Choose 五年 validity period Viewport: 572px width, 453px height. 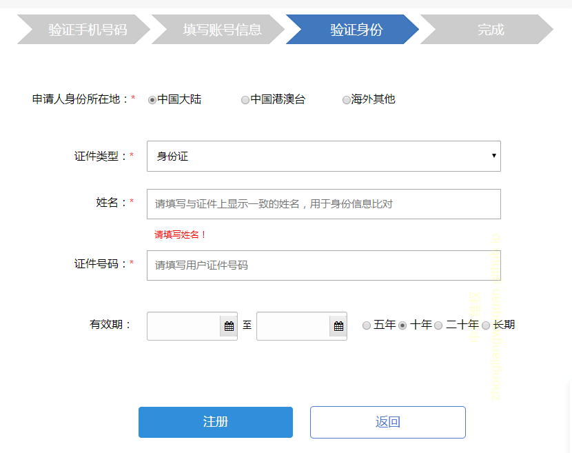tap(367, 325)
